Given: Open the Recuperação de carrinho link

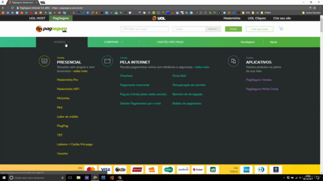Looking at the screenshot, I should (189, 85).
